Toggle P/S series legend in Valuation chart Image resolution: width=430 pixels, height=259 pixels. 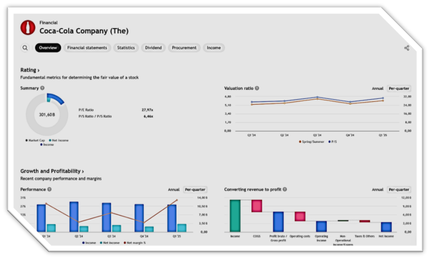(333, 142)
